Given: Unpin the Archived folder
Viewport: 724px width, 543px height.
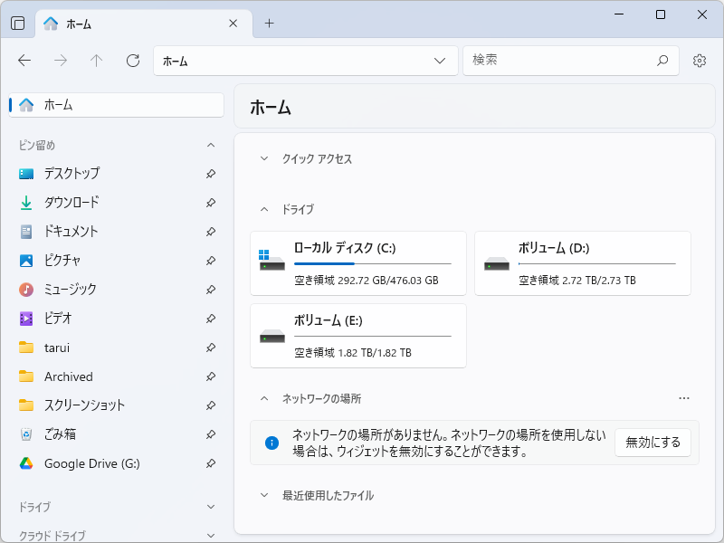Looking at the screenshot, I should [210, 376].
